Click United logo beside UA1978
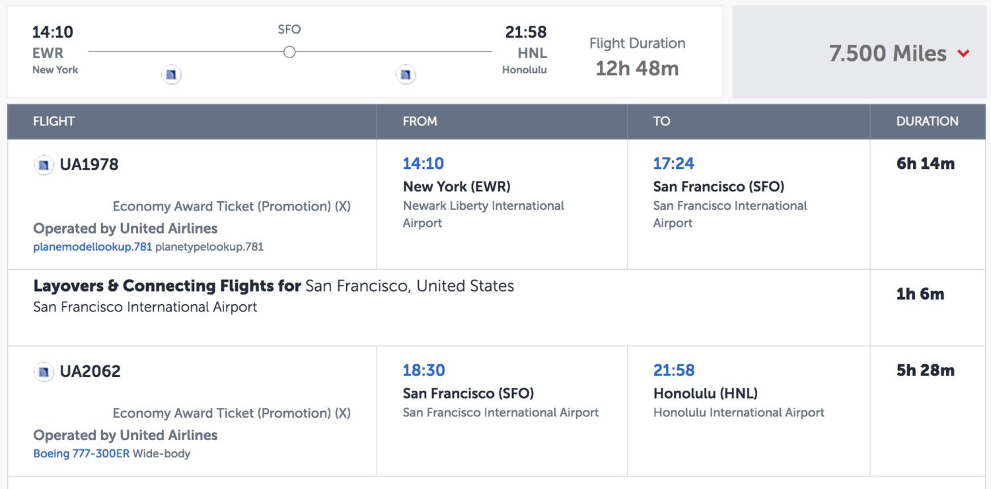Screen dimensions: 991x489 (x=44, y=165)
